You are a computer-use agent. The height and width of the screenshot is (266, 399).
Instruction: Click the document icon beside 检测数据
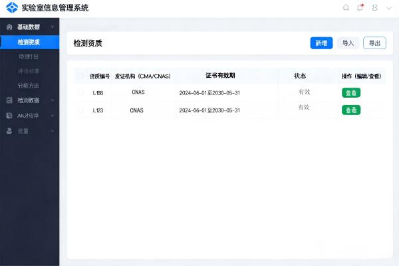point(9,100)
